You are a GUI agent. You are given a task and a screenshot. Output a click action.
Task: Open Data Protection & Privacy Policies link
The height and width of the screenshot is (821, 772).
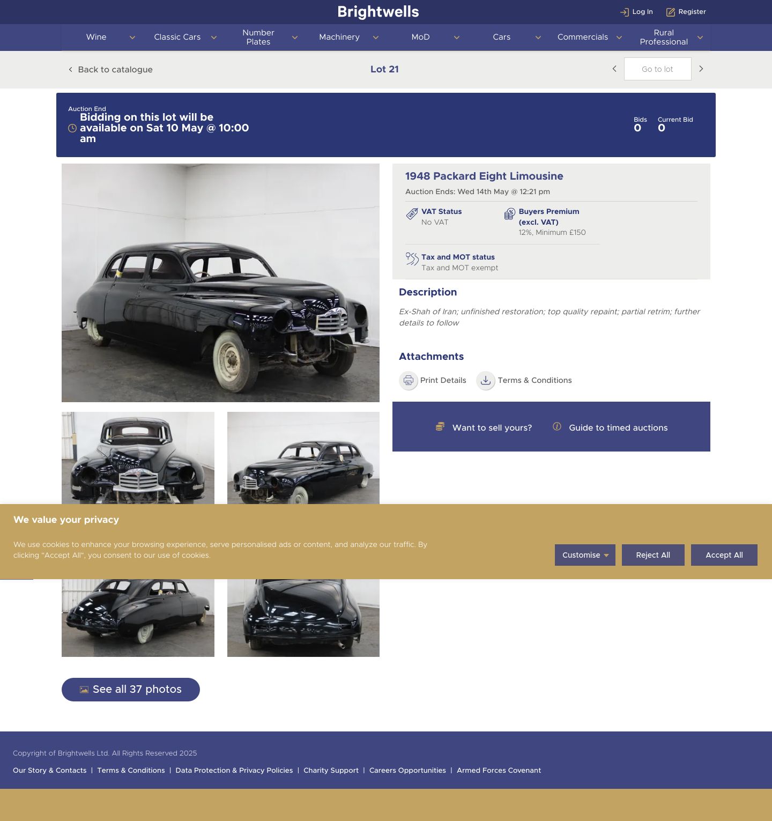pos(234,771)
